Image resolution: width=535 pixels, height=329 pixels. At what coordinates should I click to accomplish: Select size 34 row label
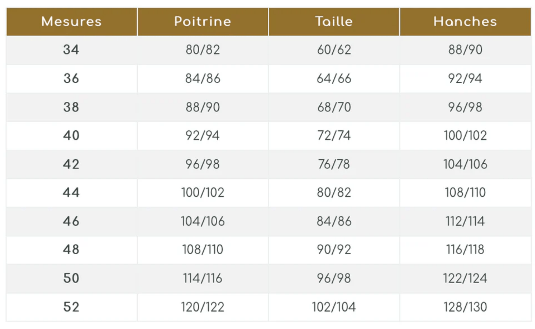[71, 50]
